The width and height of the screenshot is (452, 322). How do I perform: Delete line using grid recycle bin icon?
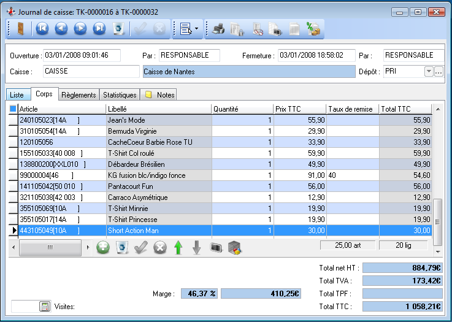pos(122,247)
